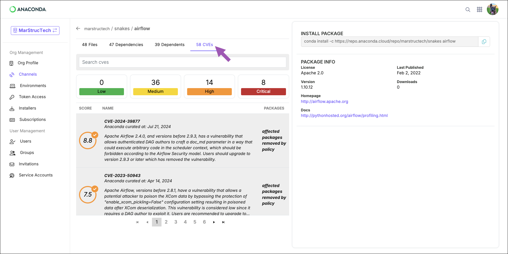Focus the Search cves field
Image resolution: width=508 pixels, height=254 pixels.
point(182,62)
